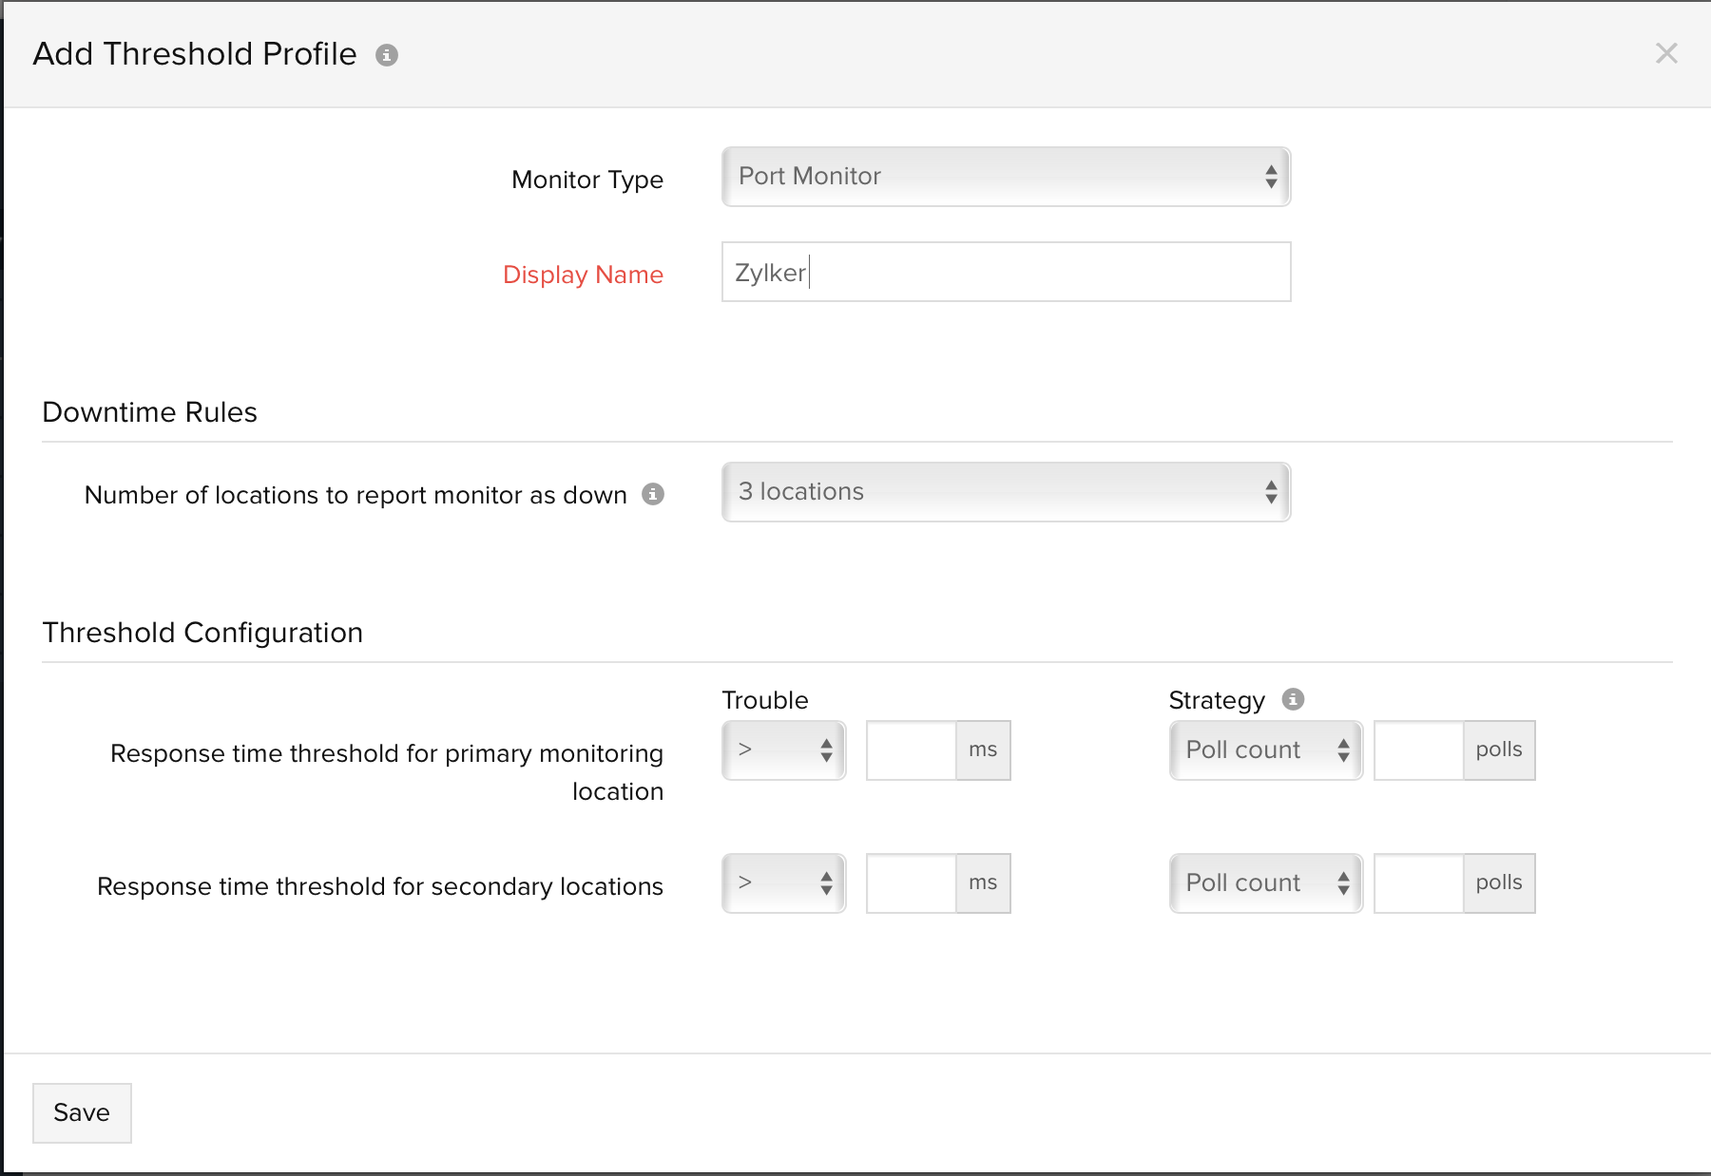1711x1176 pixels.
Task: Click primary location polls input field
Action: click(1418, 750)
